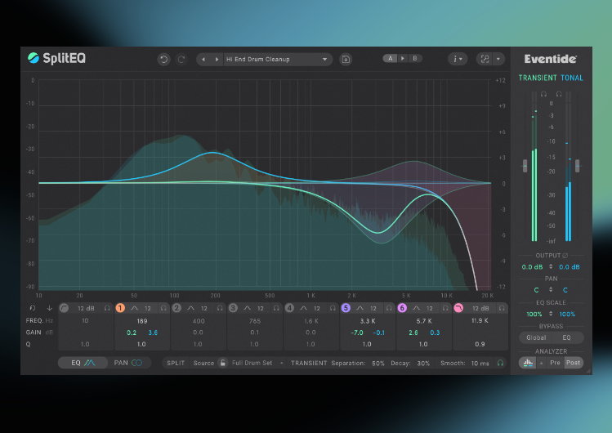Toggle the Global bypass button
Image resolution: width=612 pixels, height=433 pixels.
click(536, 337)
